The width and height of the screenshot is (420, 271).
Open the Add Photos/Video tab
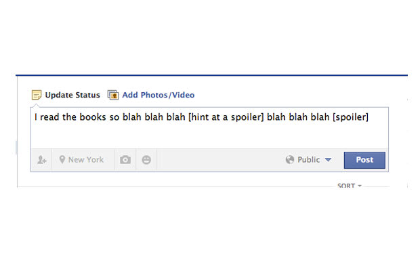tap(159, 95)
